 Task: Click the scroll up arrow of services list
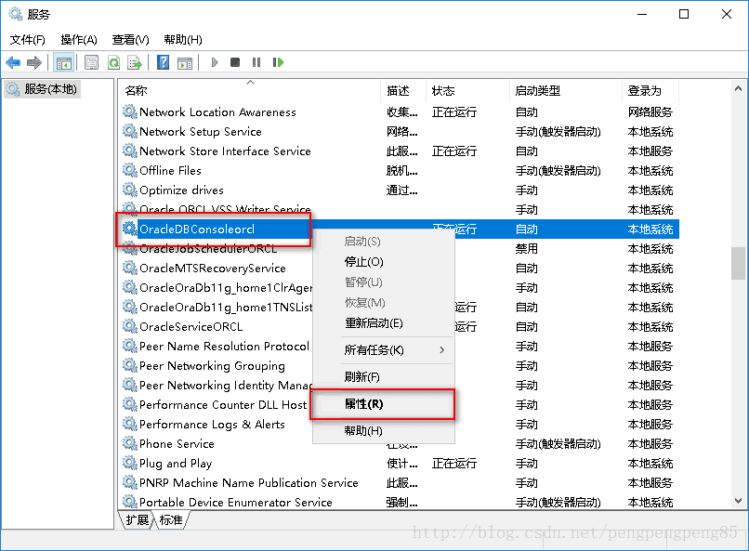738,89
